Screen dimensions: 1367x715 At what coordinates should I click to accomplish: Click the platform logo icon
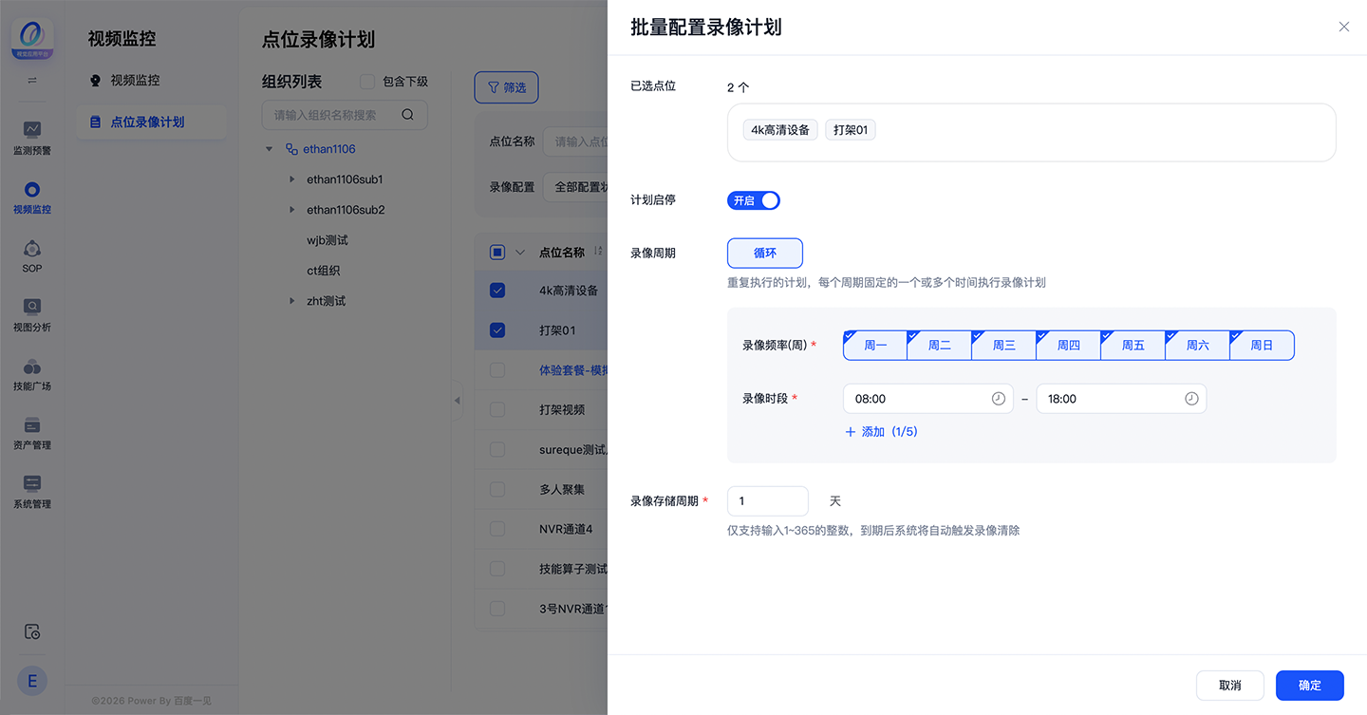click(32, 39)
